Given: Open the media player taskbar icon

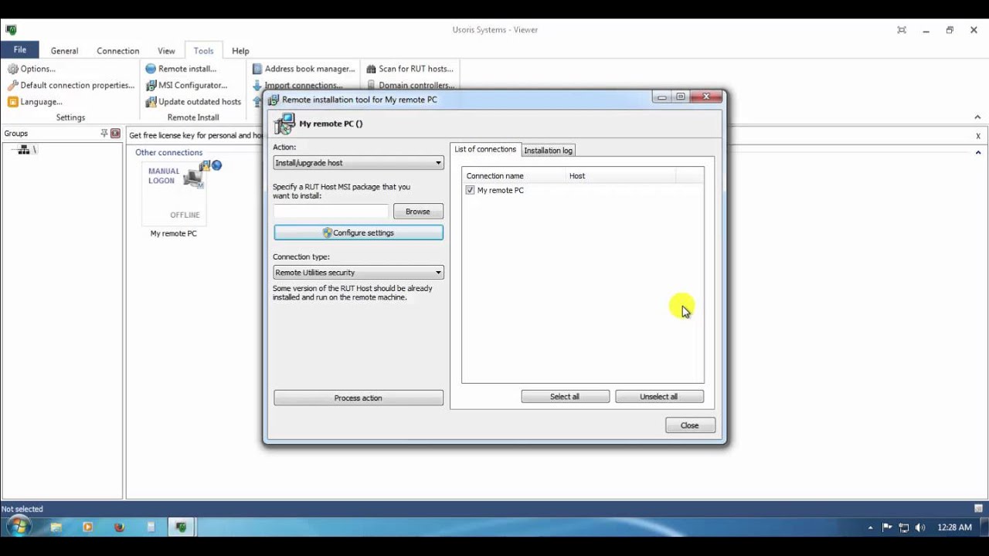Looking at the screenshot, I should [x=87, y=527].
